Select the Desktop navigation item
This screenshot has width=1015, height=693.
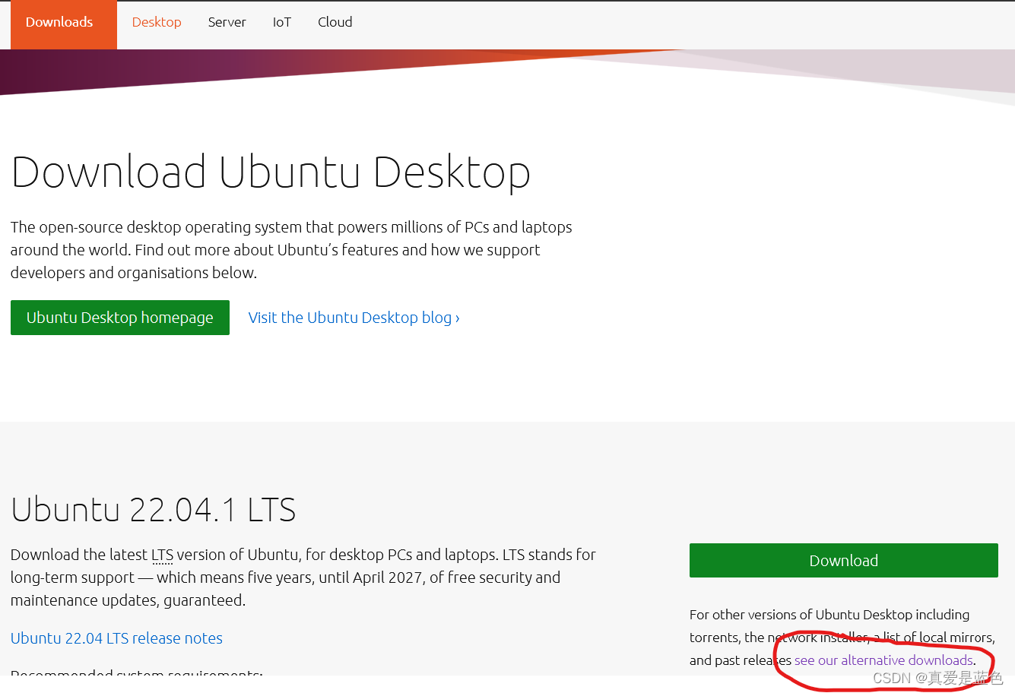click(157, 22)
